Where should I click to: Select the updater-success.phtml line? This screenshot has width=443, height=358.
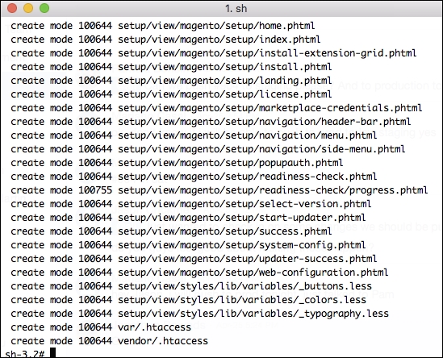tap(194, 259)
